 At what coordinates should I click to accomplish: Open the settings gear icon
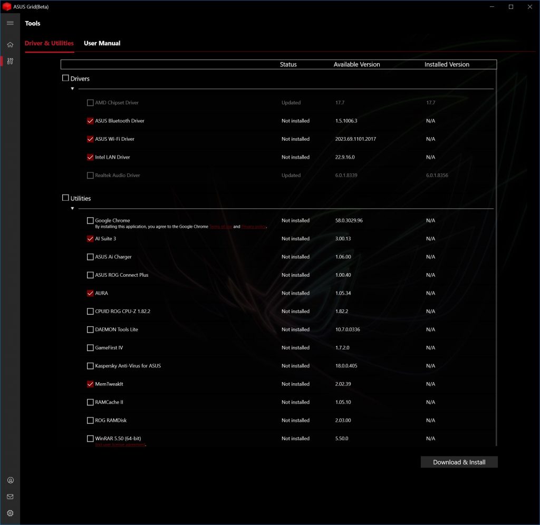(x=9, y=513)
